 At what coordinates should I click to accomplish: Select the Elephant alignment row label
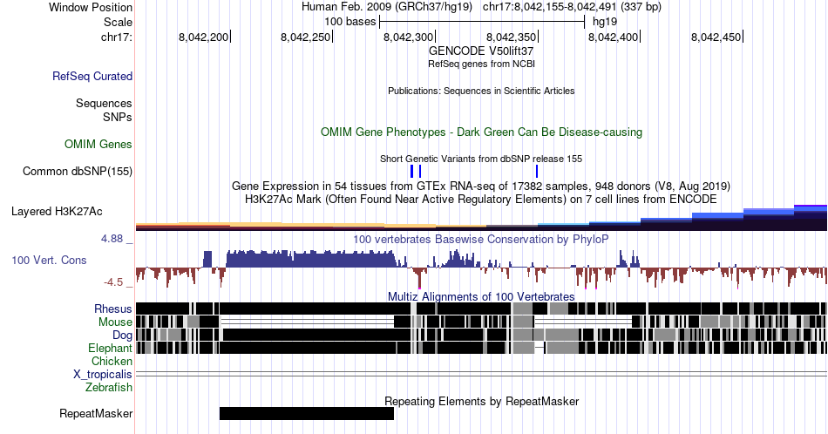(111, 348)
